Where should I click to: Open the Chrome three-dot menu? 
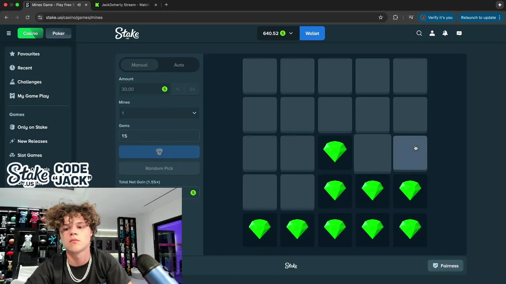(x=500, y=17)
